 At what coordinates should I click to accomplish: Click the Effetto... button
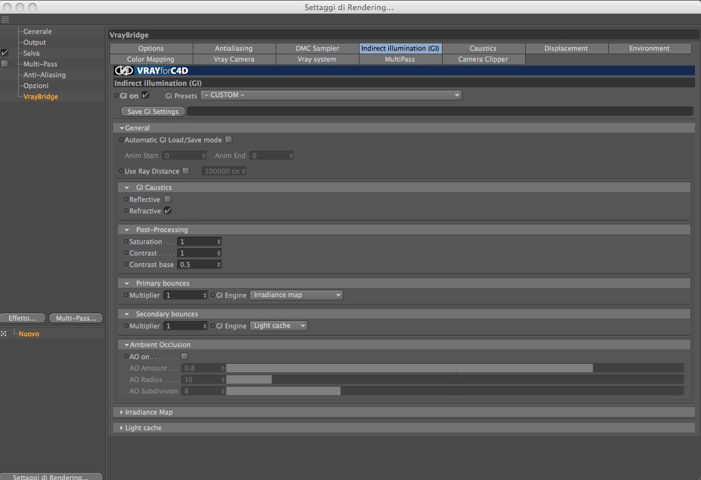[x=22, y=318]
